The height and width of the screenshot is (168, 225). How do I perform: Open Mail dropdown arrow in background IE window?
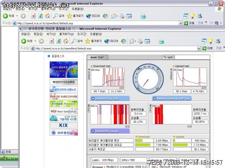tap(117, 16)
